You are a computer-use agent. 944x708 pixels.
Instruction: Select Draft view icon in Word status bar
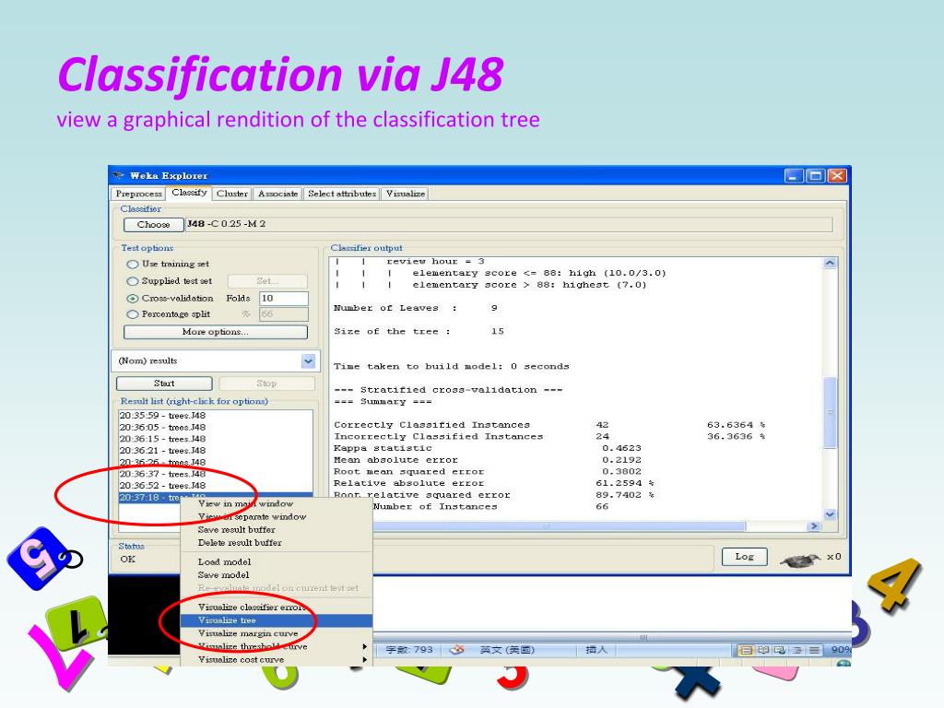[813, 650]
